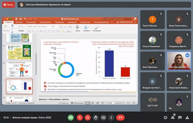Image resolution: width=193 pixels, height=123 pixels.
Task: Toggle underline Ч formatting
Action: [x=37, y=31]
